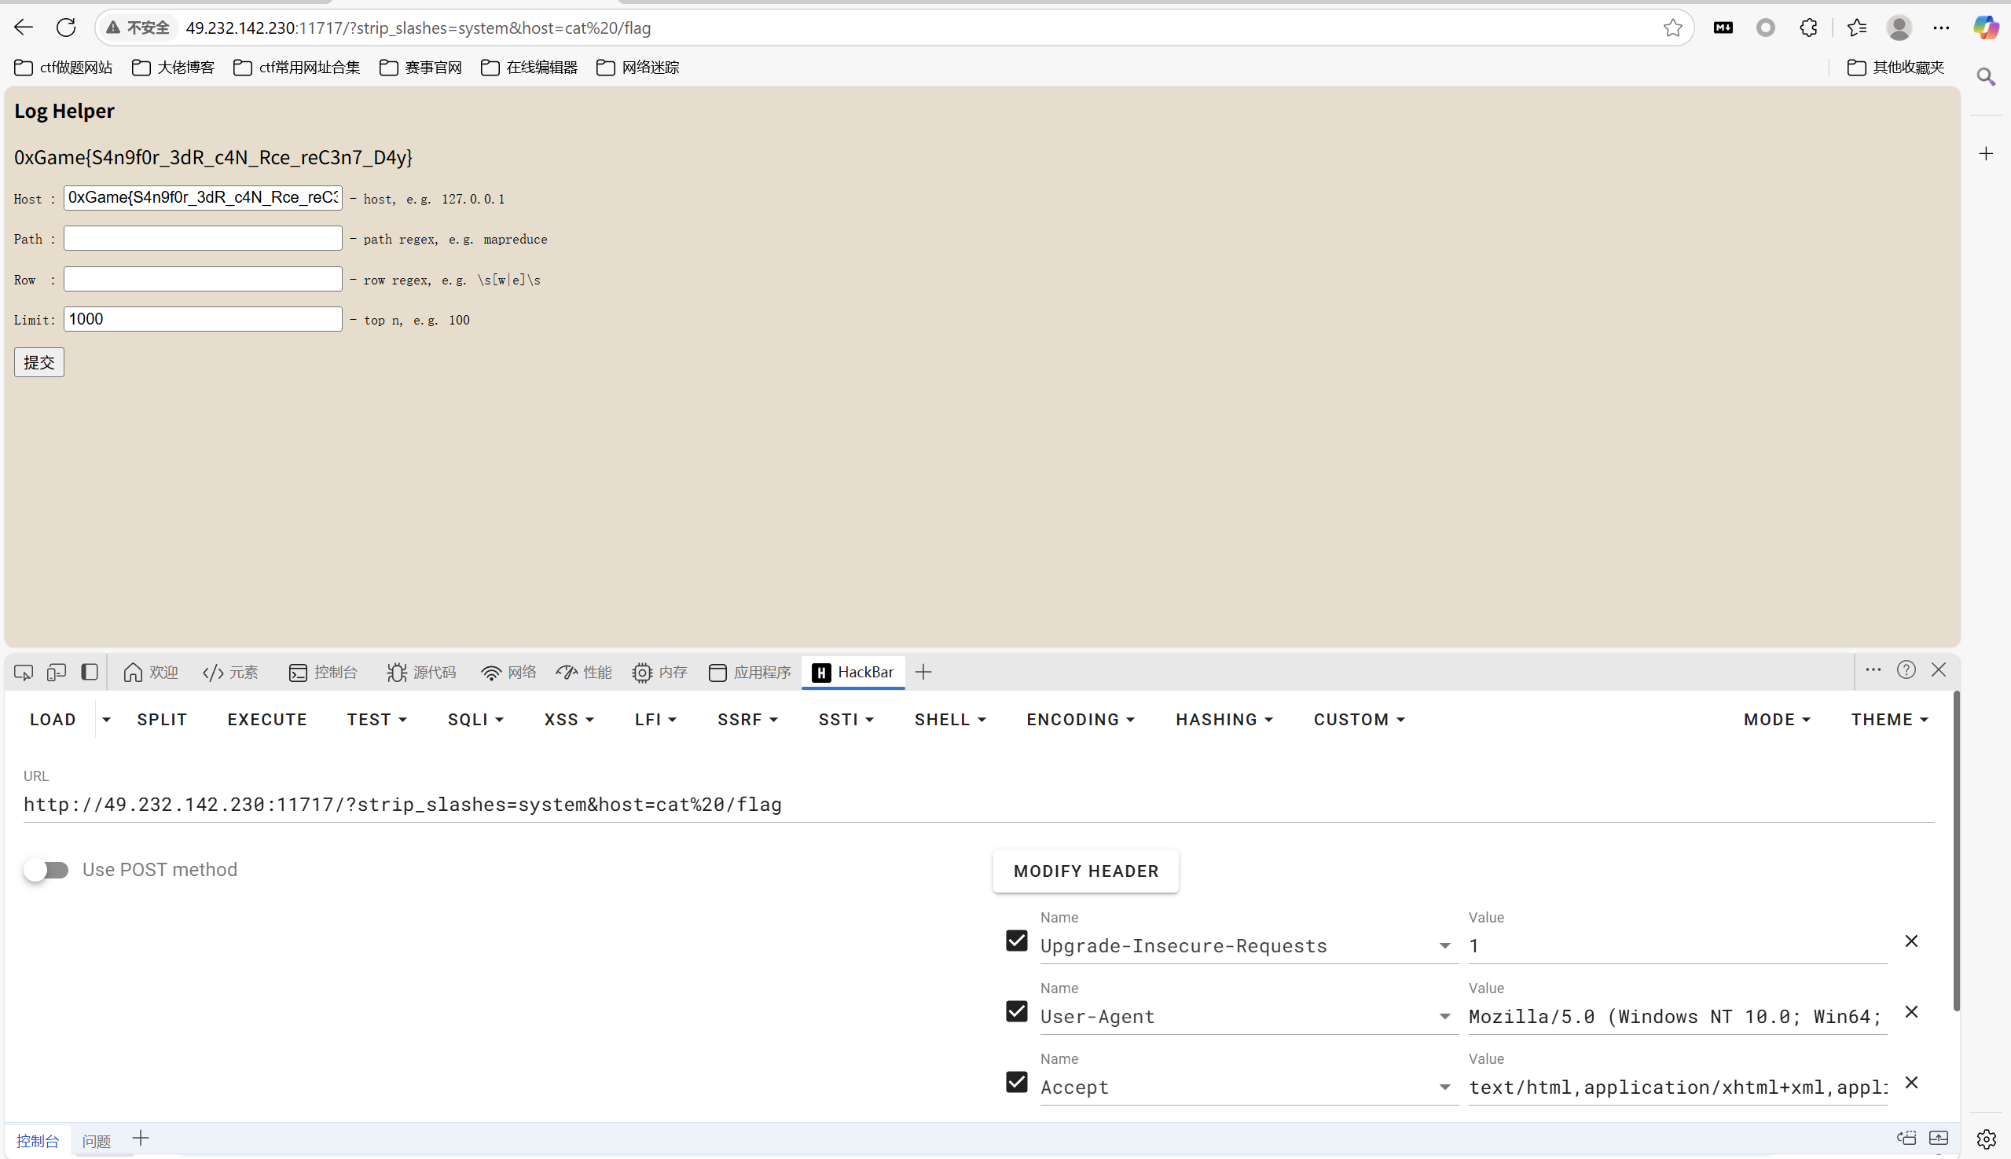The image size is (2011, 1159).
Task: Click the LOAD button in HackBar
Action: [x=53, y=720]
